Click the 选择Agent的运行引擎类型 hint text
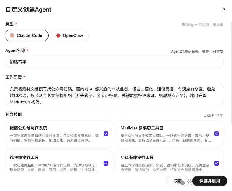Viewport: 232px width, 191px height. pos(202,25)
